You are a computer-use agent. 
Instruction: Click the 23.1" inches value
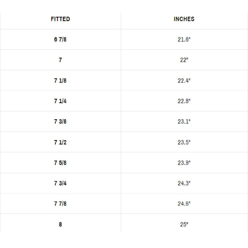click(x=184, y=122)
